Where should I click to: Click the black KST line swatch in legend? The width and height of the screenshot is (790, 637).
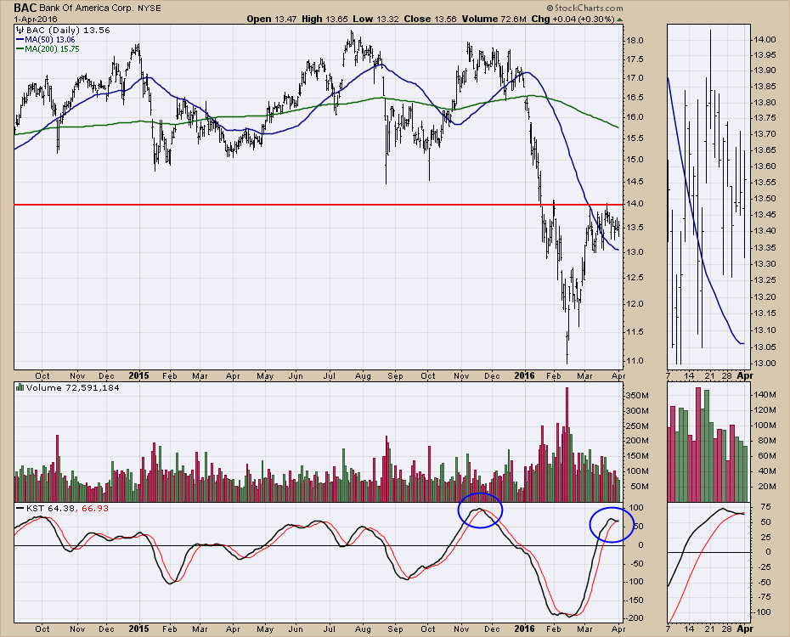click(x=20, y=509)
